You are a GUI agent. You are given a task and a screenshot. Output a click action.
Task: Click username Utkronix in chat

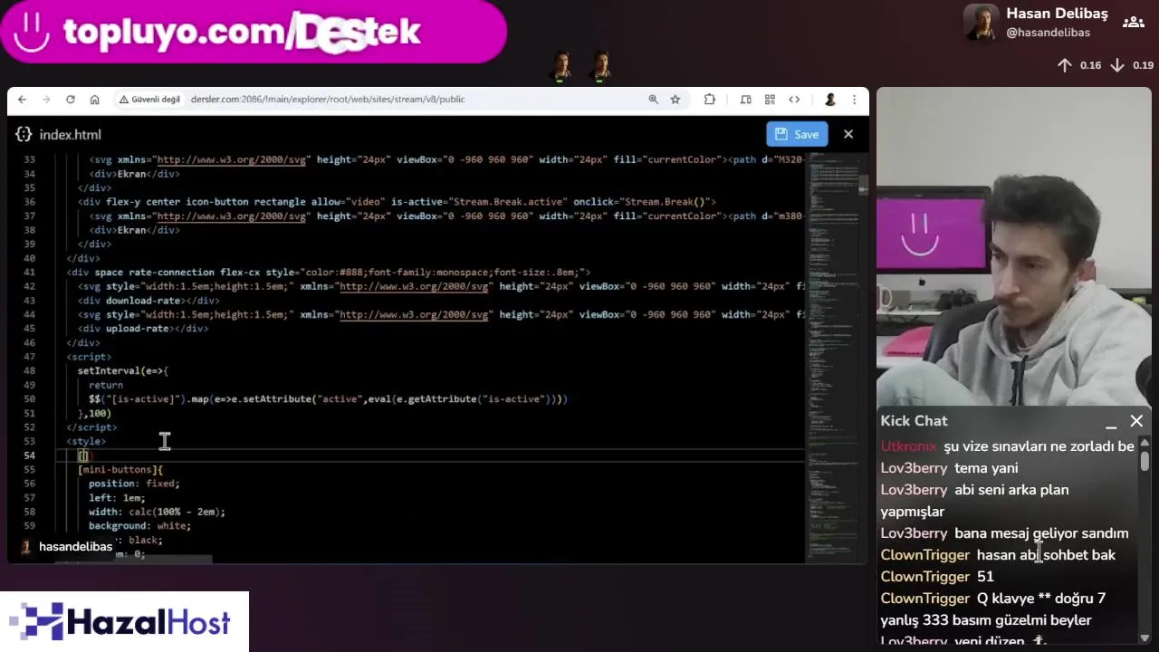(908, 446)
